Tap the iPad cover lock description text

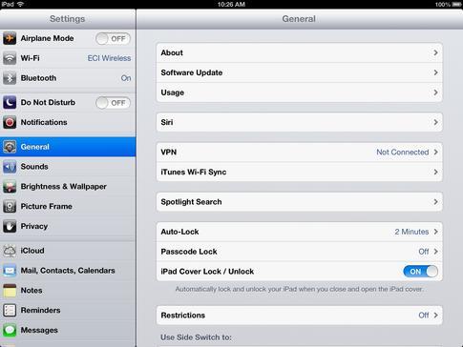[300, 290]
